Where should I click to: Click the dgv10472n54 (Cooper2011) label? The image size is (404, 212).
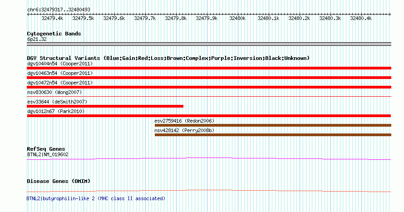point(60,83)
